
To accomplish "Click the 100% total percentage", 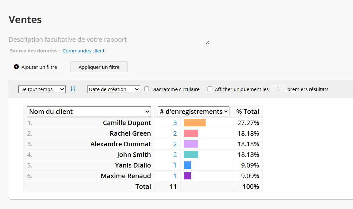I will click(251, 186).
